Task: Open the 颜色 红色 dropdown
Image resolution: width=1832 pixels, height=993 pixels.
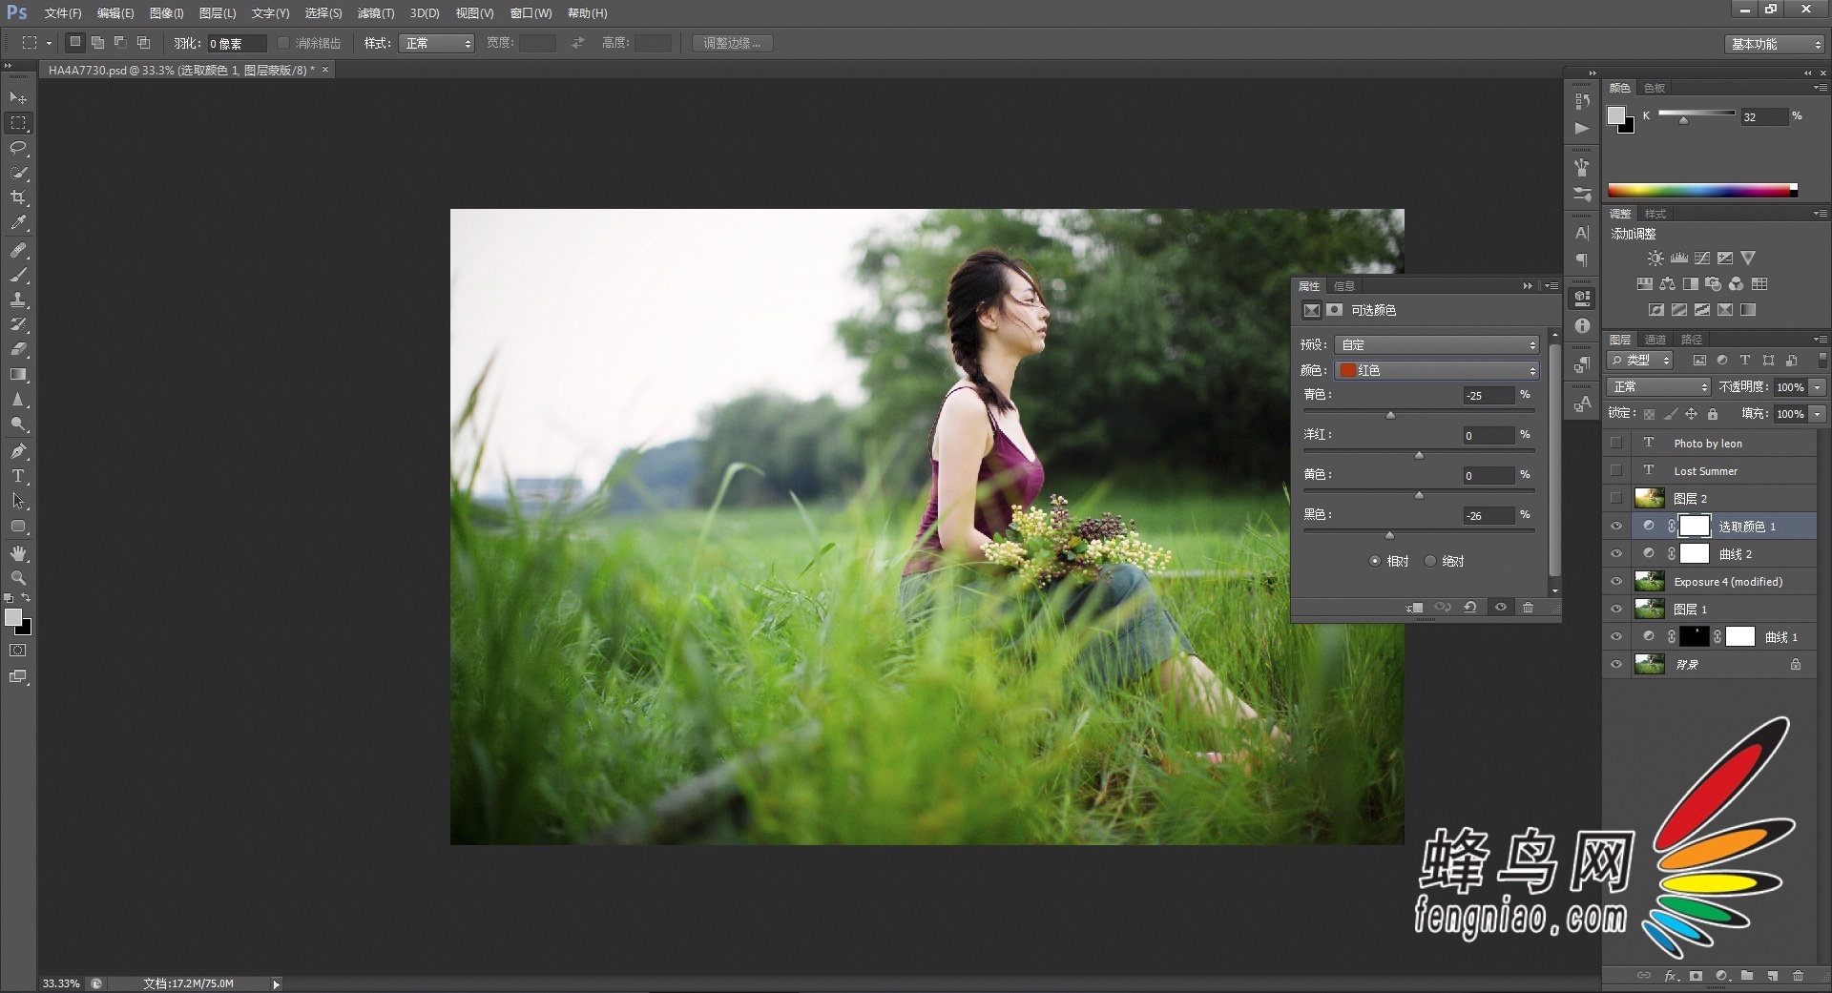Action: pos(1437,371)
